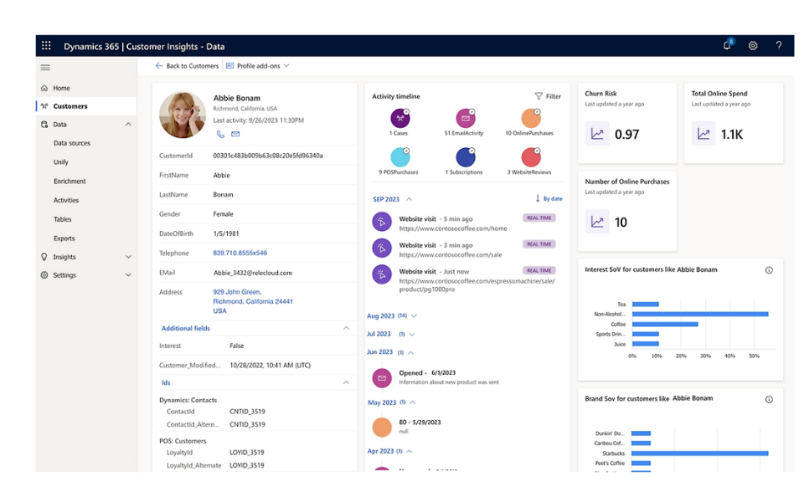This screenshot has height=502, width=804.
Task: Collapse the Apr 2023 timeline group
Action: tap(410, 451)
